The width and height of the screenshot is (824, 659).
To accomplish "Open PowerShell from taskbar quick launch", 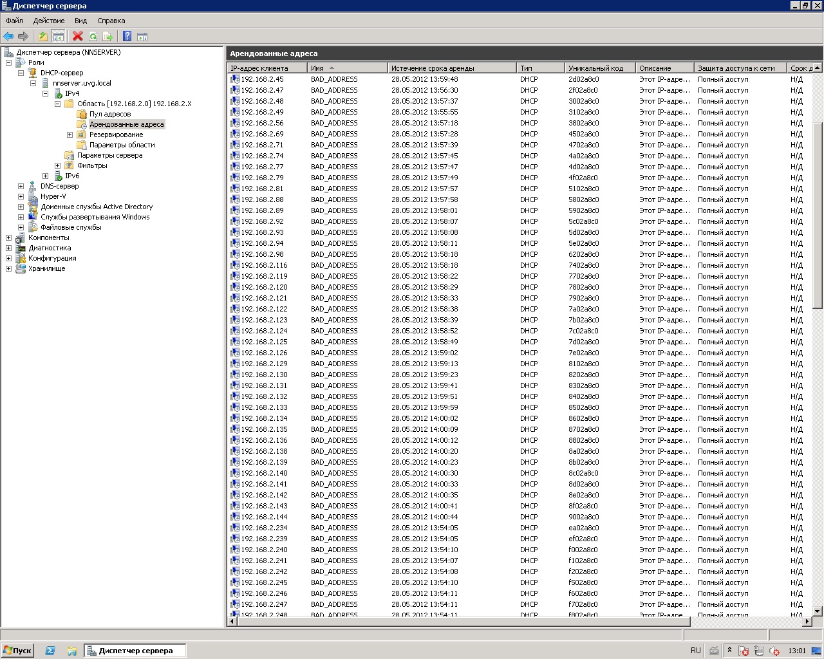I will [x=50, y=651].
